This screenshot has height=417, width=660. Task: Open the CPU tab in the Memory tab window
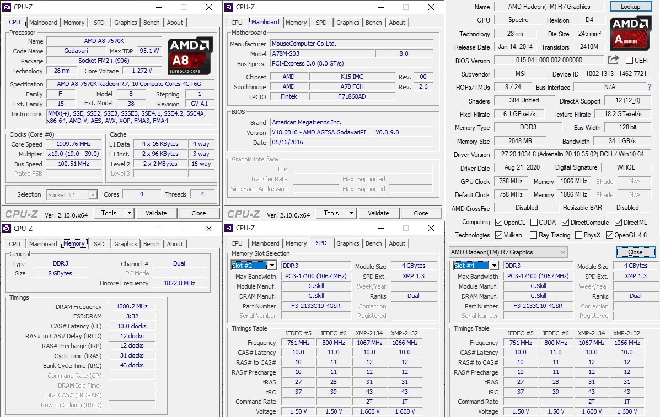tap(15, 244)
